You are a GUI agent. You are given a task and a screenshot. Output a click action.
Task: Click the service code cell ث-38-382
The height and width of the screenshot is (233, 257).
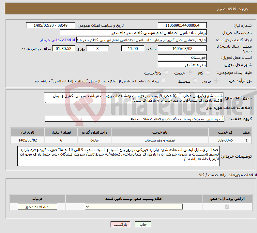[225, 140]
